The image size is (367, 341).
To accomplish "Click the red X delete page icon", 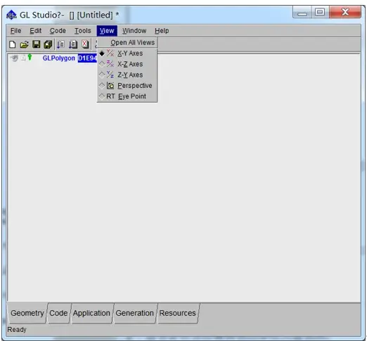I will [85, 44].
